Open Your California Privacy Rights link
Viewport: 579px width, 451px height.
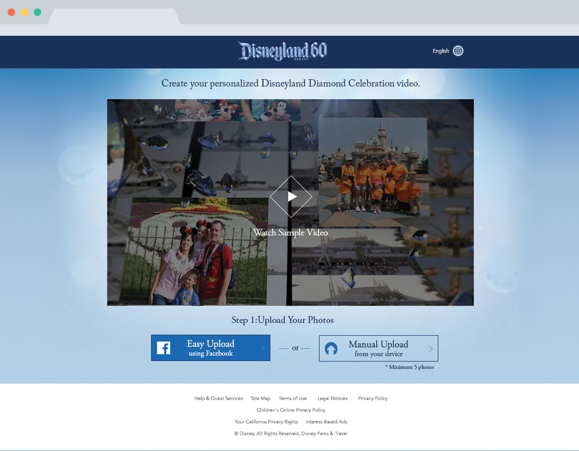click(x=266, y=422)
